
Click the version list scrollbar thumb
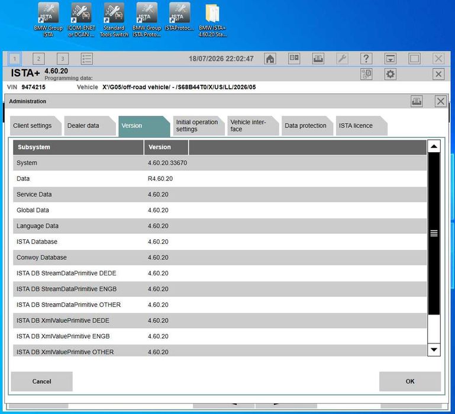(x=434, y=233)
